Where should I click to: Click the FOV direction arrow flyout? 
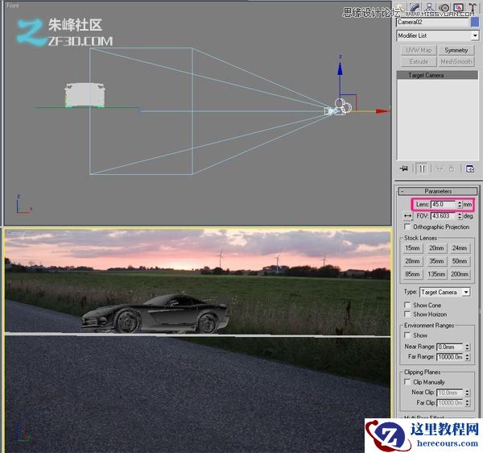408,216
